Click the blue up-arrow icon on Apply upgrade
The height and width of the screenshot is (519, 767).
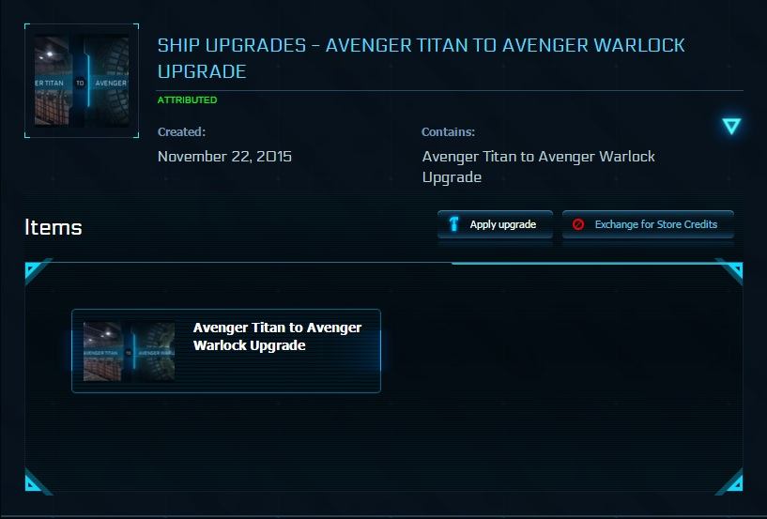pyautogui.click(x=454, y=224)
